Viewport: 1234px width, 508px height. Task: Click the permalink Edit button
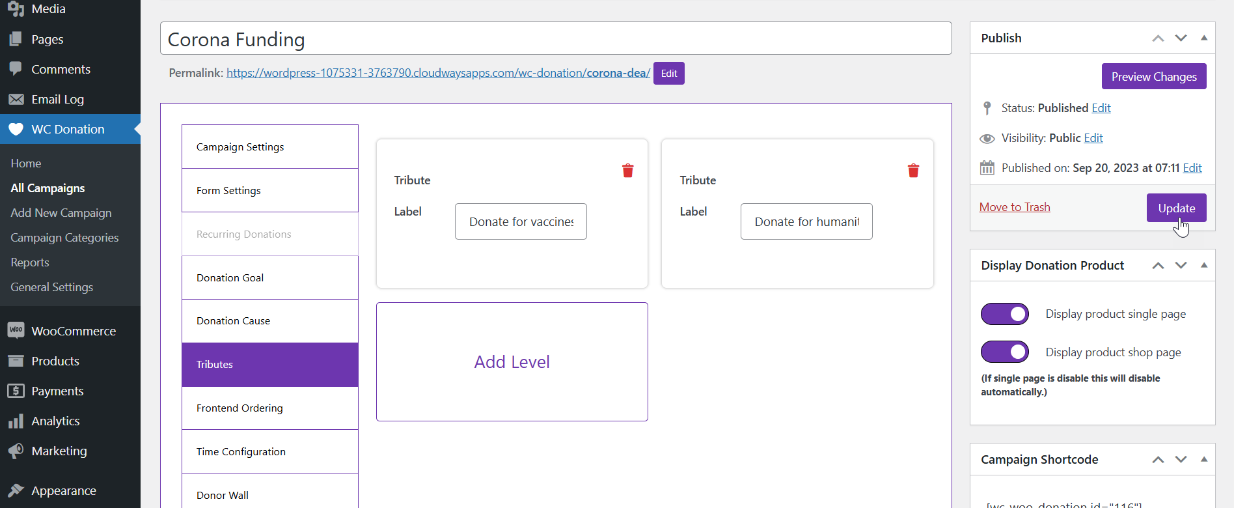[x=669, y=74]
